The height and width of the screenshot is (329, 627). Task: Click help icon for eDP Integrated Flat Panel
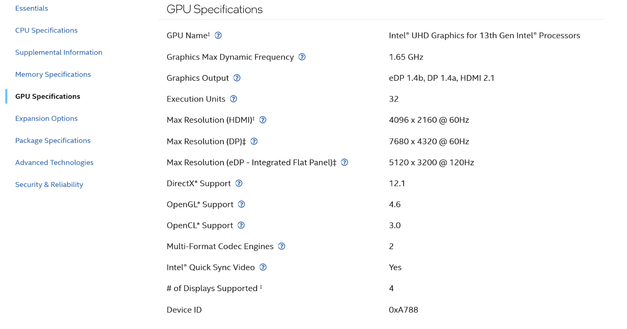point(344,162)
